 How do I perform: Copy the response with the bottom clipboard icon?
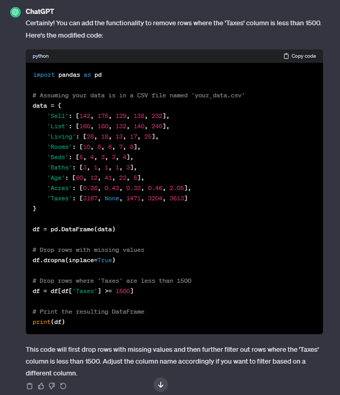(x=29, y=386)
